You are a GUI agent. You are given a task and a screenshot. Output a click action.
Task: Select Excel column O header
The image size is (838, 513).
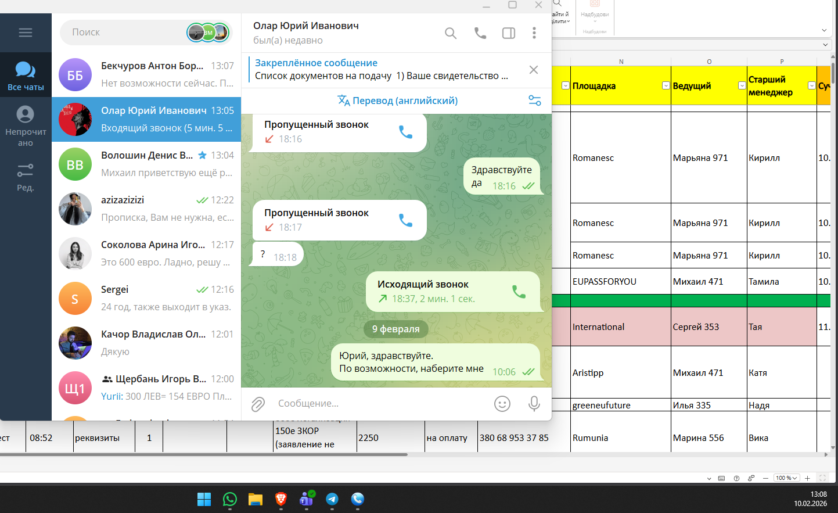tap(709, 62)
